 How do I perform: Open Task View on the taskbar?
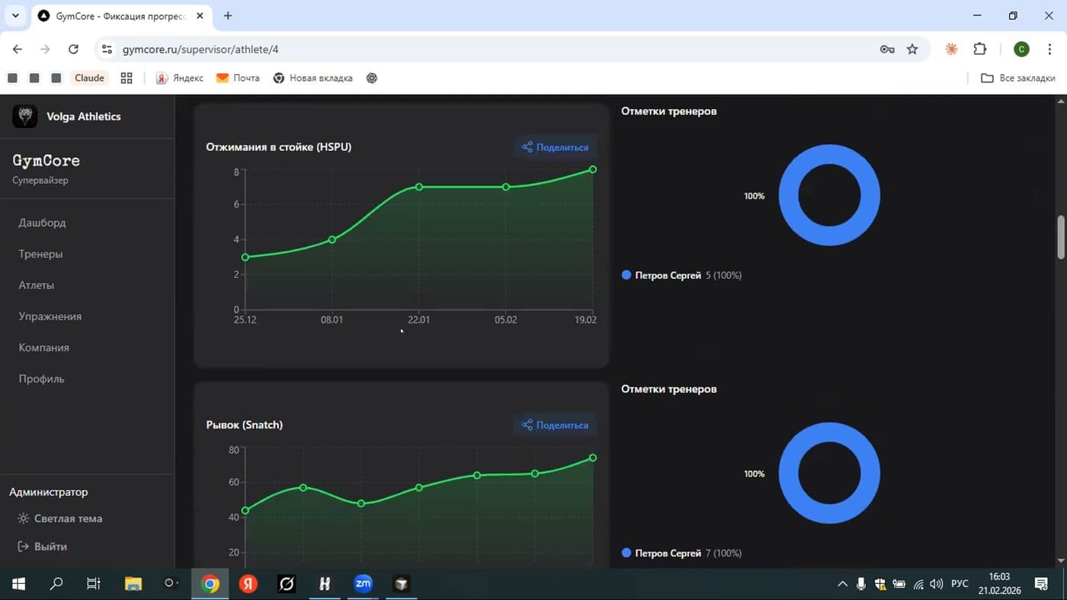(x=94, y=584)
